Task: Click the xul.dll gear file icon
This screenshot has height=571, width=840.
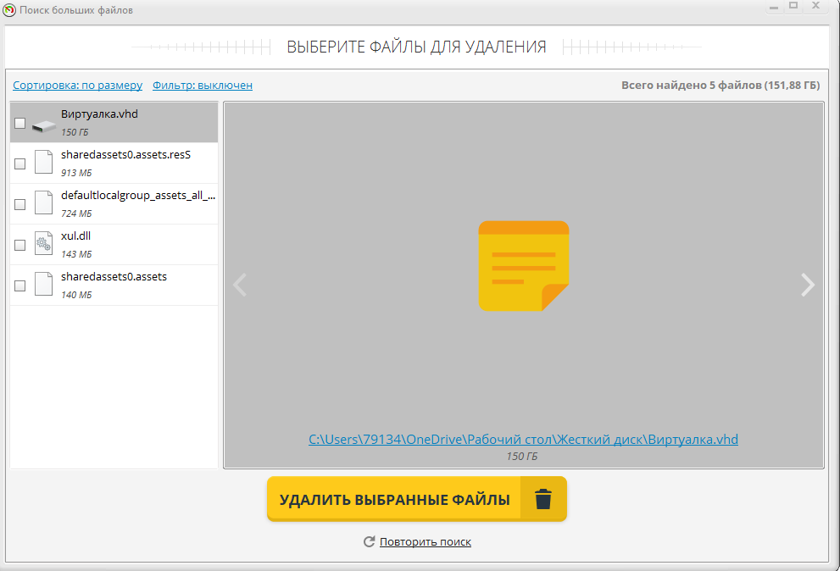Action: click(x=43, y=243)
